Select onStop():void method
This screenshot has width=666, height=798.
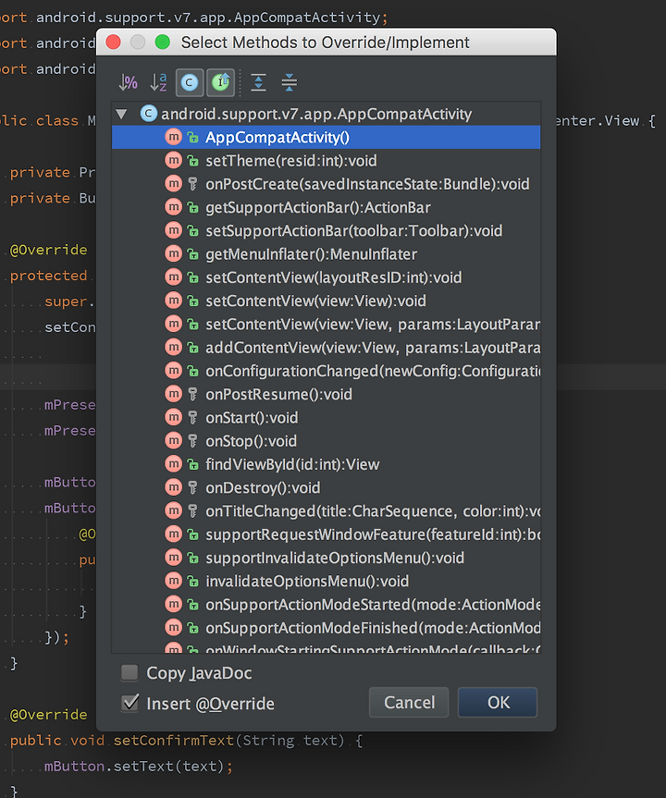(326, 441)
